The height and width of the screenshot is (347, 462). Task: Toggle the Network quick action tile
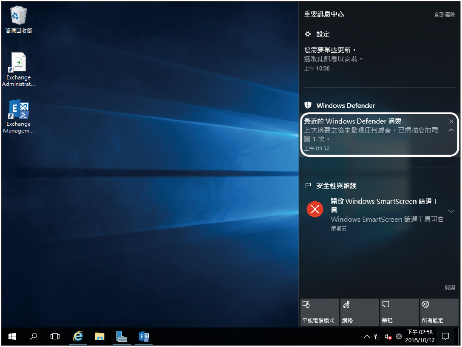[359, 312]
